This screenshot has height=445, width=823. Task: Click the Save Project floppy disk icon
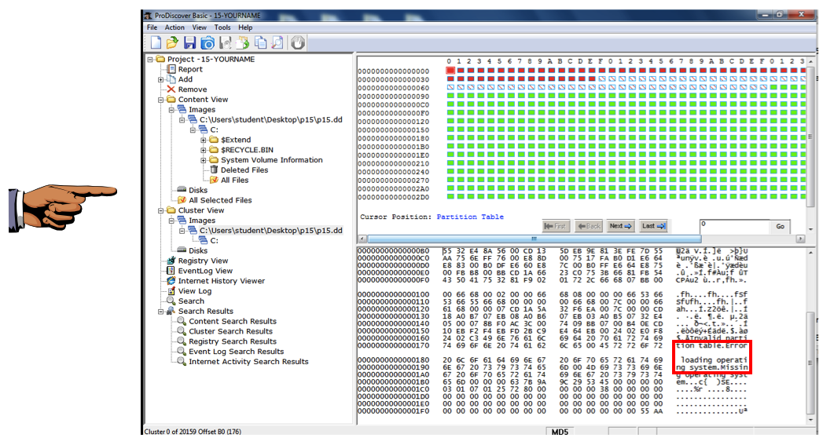(x=189, y=42)
